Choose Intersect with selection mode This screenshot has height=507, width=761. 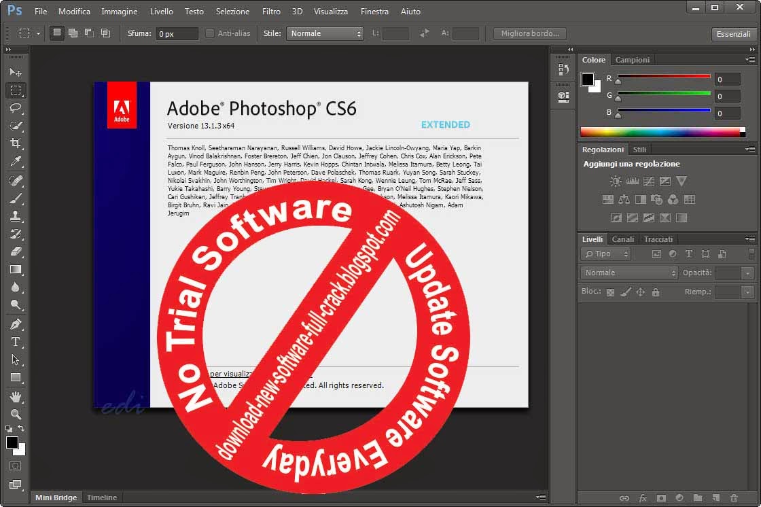tap(105, 33)
